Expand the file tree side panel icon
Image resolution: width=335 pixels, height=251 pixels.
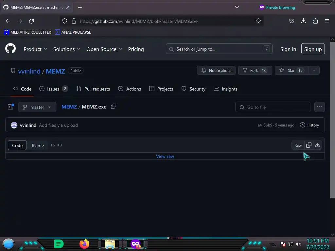pyautogui.click(x=11, y=107)
